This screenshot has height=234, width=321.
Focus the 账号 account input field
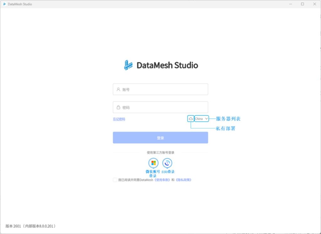pos(163,89)
